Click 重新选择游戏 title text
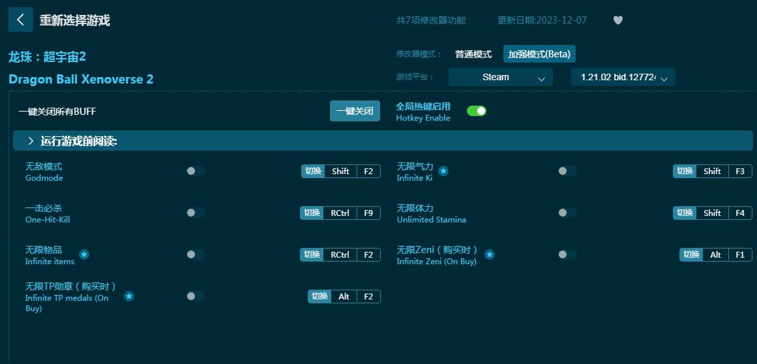757x364 pixels. [x=75, y=20]
